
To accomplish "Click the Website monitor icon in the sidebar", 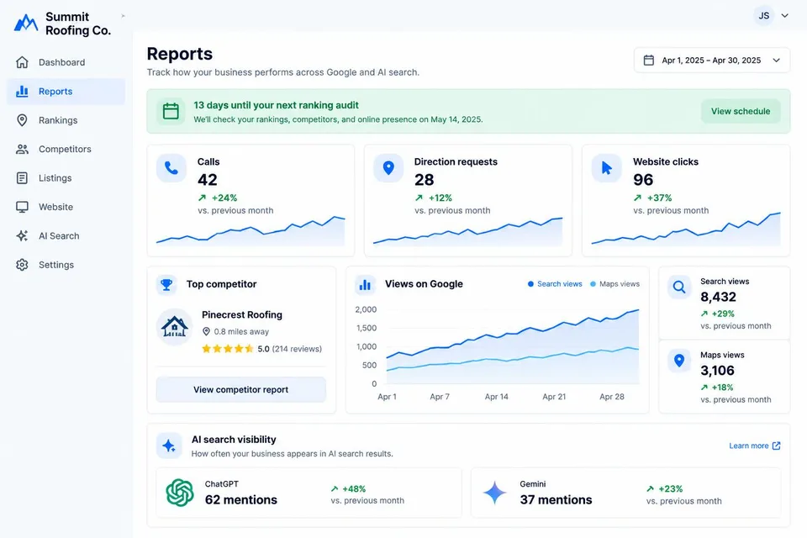I will coord(22,207).
